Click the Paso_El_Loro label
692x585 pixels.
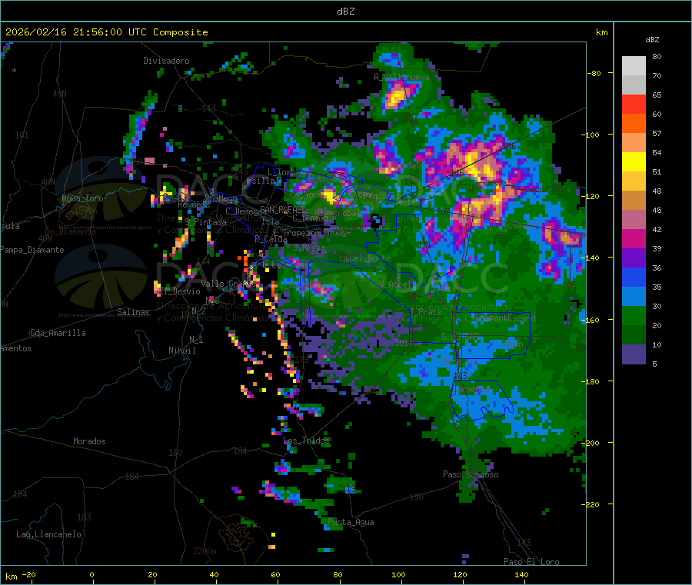[531, 562]
